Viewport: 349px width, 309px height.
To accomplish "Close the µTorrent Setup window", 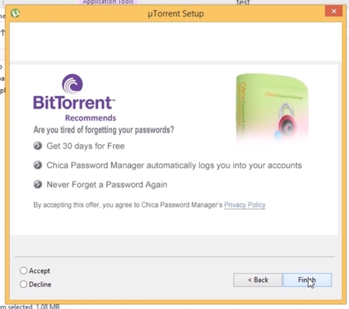I will tap(333, 12).
